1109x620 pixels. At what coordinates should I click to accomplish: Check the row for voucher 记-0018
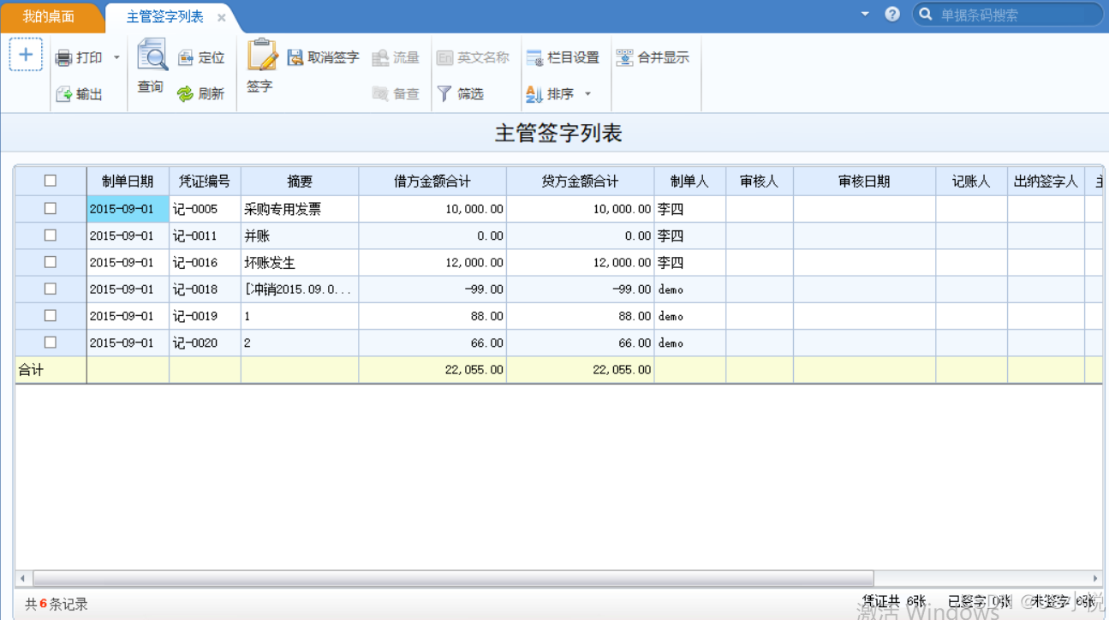coord(51,289)
